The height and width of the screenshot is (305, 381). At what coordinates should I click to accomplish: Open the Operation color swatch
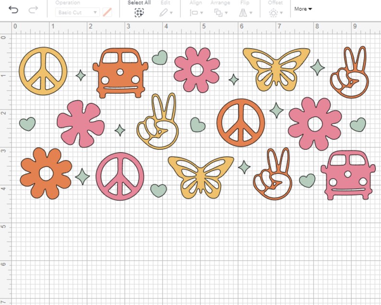(x=107, y=12)
